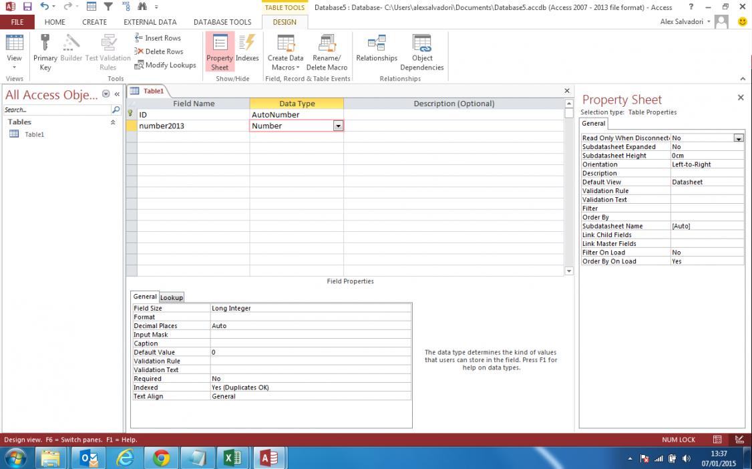Select the ID field name cell
This screenshot has height=469, width=752.
pyautogui.click(x=193, y=115)
